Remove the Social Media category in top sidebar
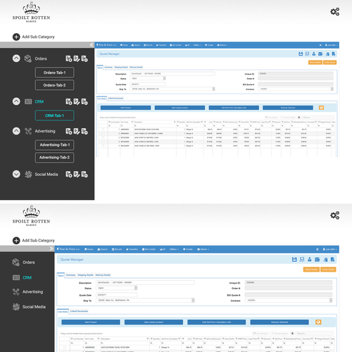 [84, 175]
